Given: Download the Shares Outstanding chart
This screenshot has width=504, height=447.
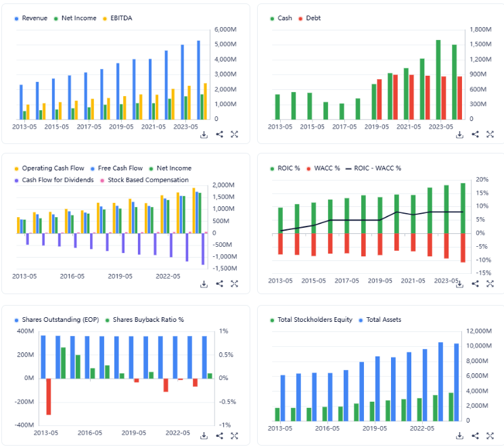Looking at the screenshot, I should (204, 436).
